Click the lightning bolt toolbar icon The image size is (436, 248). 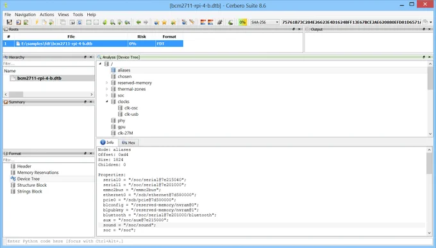[37, 22]
